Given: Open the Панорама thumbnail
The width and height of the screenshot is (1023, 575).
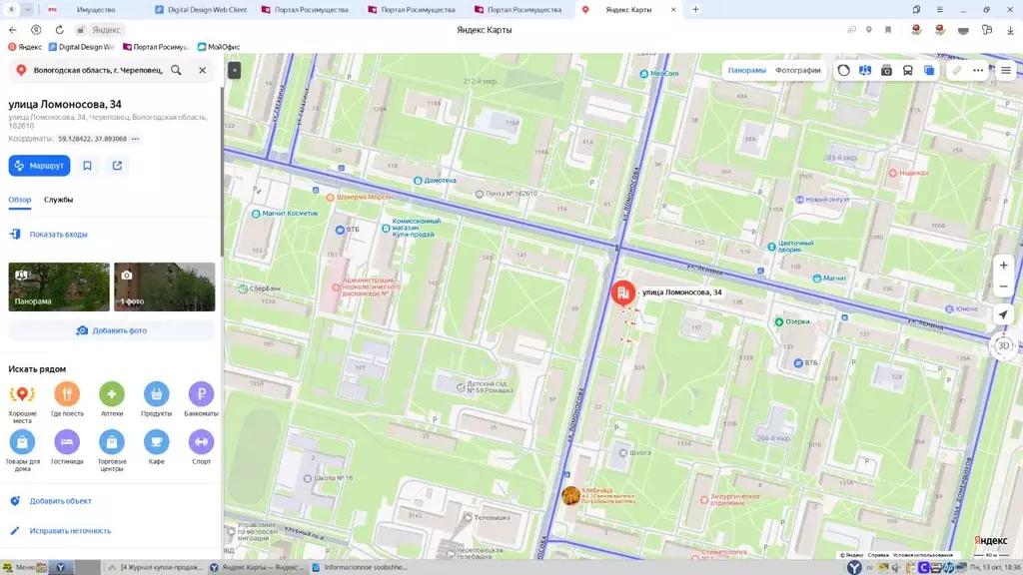Looking at the screenshot, I should pyautogui.click(x=59, y=287).
